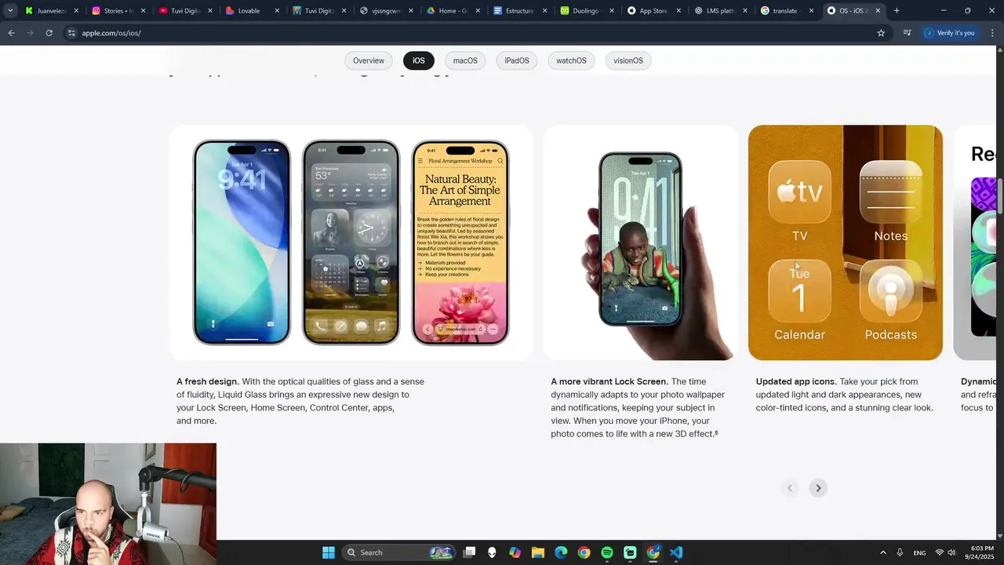Open the tab search dropdown arrow
Screen dimensions: 1004x565
coord(9,11)
